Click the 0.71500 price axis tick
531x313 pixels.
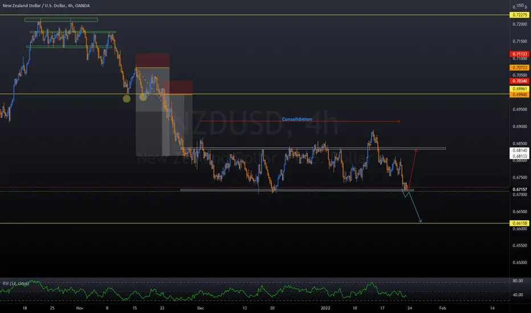point(520,42)
